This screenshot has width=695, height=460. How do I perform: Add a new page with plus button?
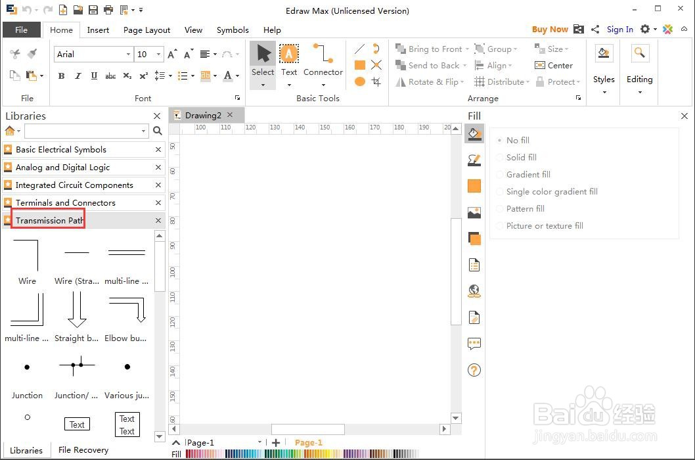(276, 443)
